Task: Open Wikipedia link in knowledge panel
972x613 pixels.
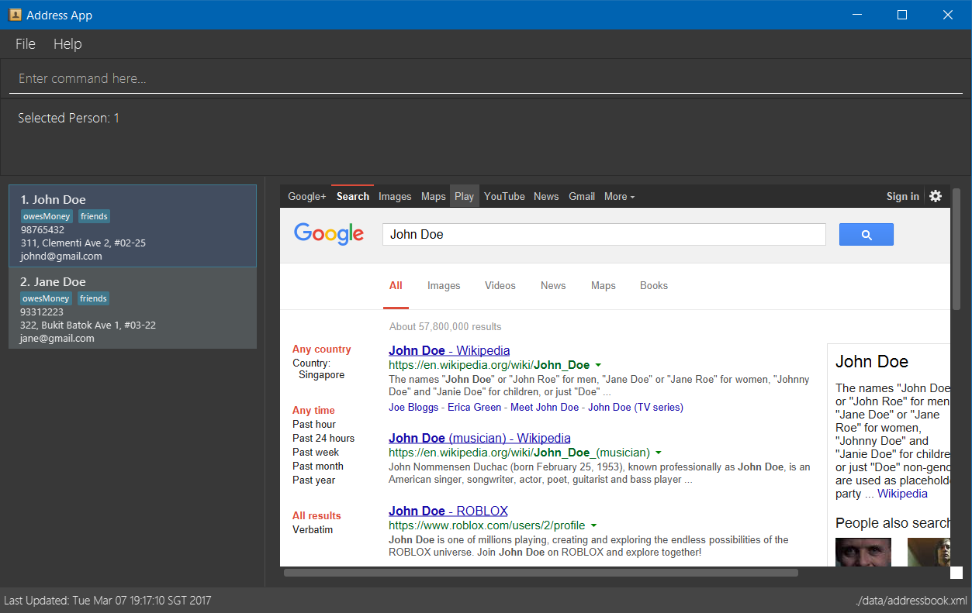Action: coord(902,494)
